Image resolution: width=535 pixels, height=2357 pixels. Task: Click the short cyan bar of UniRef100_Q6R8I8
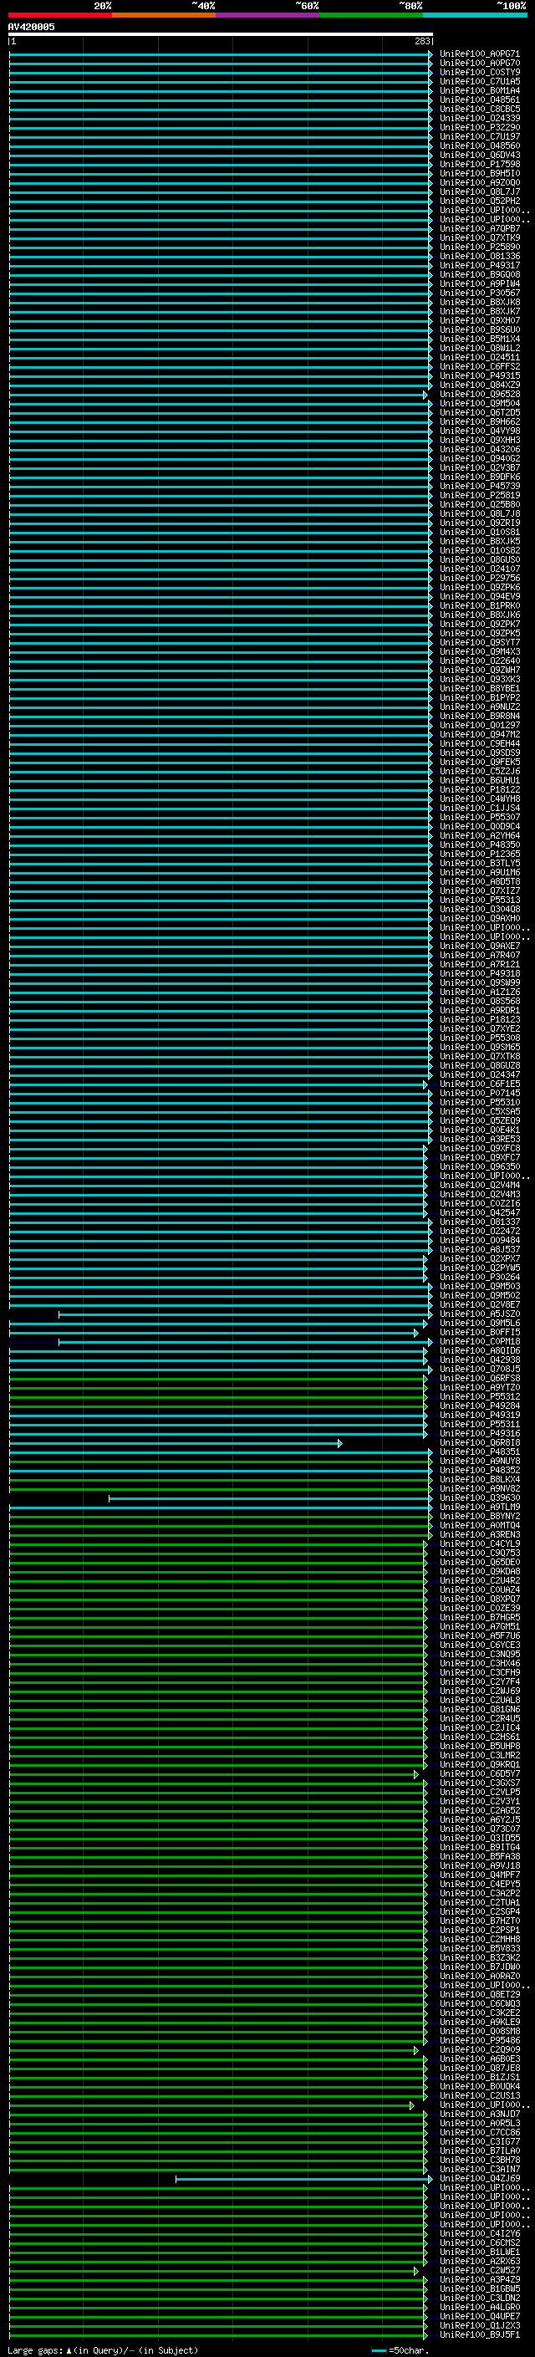pyautogui.click(x=176, y=1443)
